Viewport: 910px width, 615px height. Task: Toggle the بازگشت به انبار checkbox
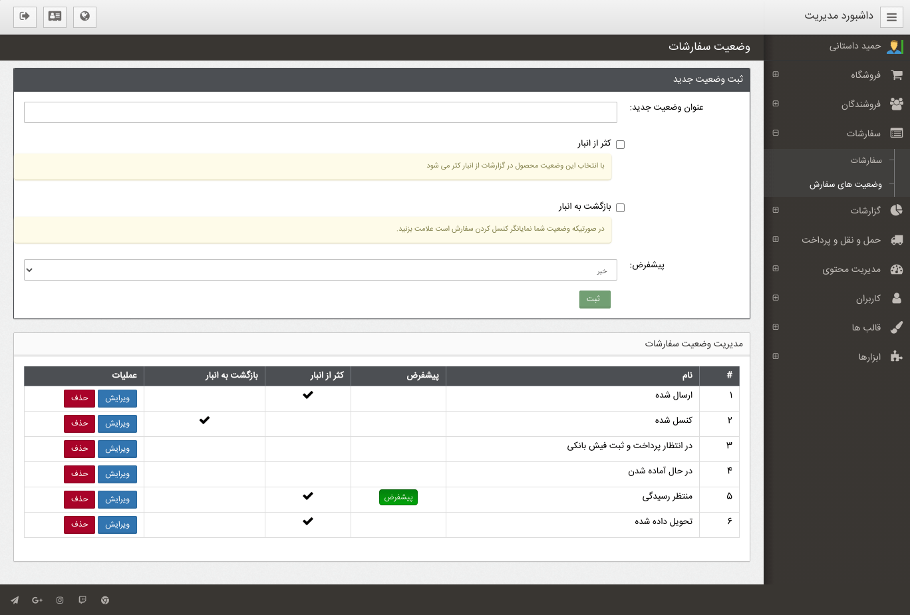click(620, 207)
